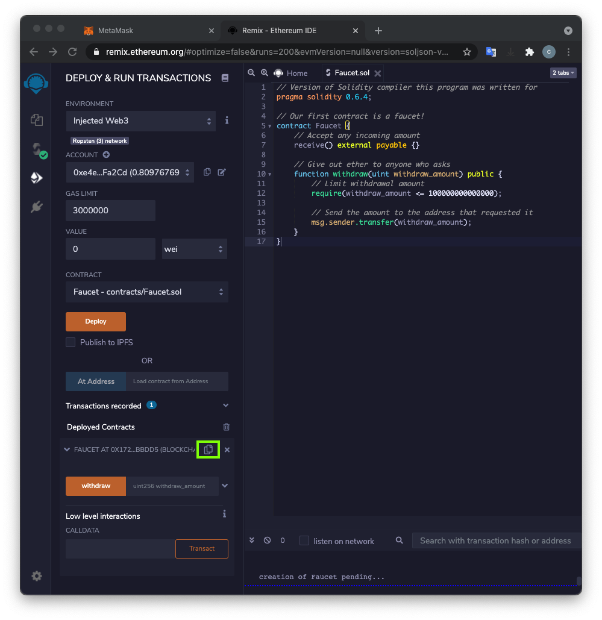Click the Gas Limit input field
This screenshot has height=620, width=602.
coord(110,210)
